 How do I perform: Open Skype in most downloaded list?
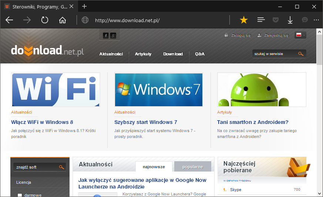(x=236, y=190)
